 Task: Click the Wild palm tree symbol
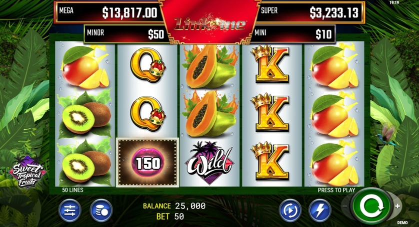pos(210,163)
